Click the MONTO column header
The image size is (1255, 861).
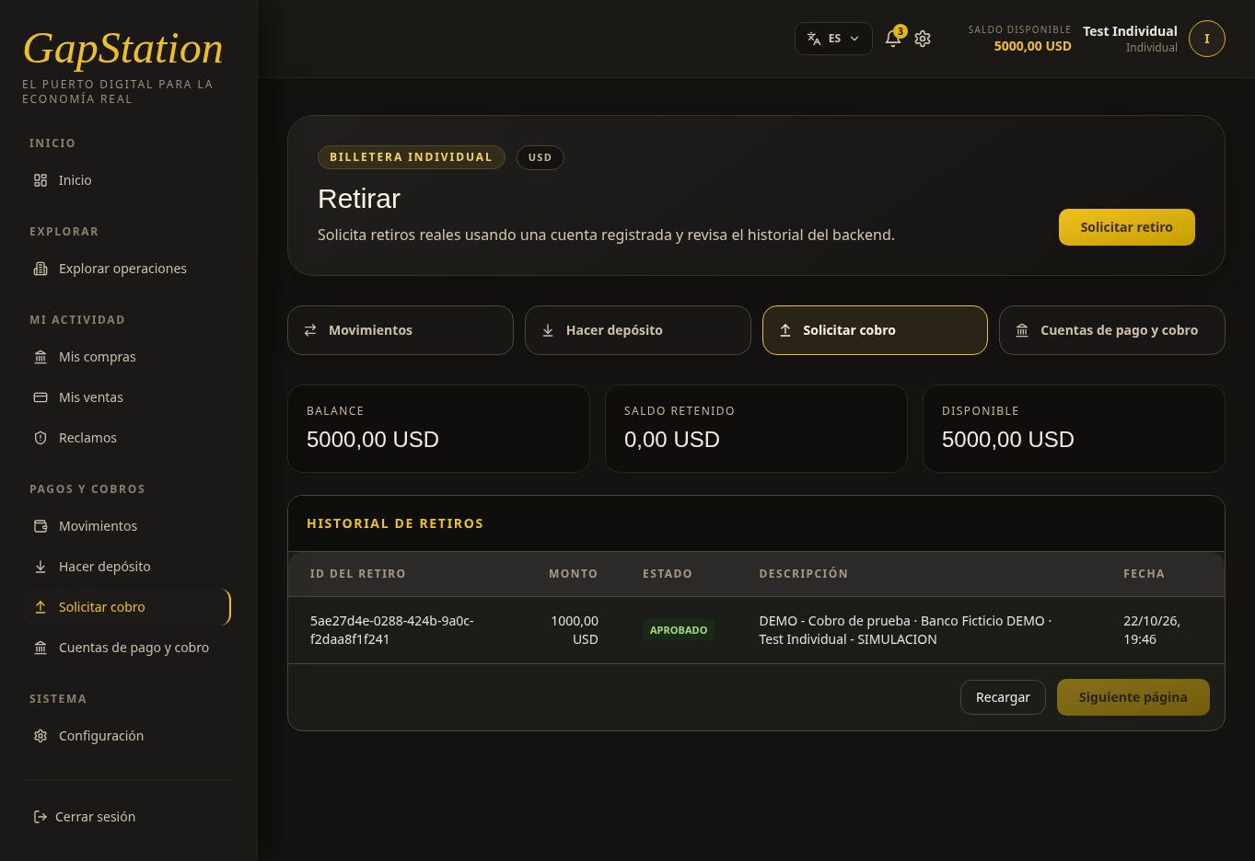573,574
